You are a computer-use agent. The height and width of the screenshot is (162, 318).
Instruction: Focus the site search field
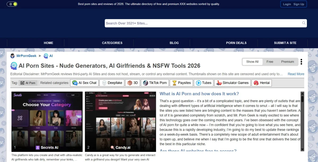point(206,23)
